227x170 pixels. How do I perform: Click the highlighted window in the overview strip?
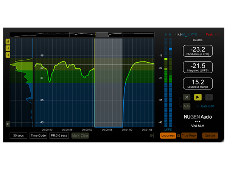tap(96, 35)
